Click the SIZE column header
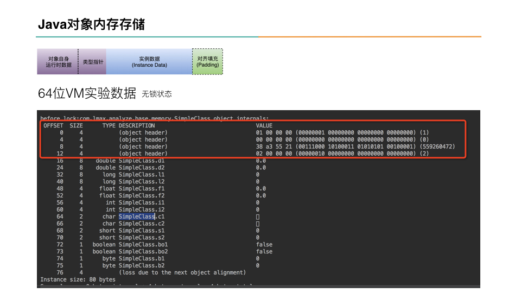This screenshot has width=521, height=293. 76,125
